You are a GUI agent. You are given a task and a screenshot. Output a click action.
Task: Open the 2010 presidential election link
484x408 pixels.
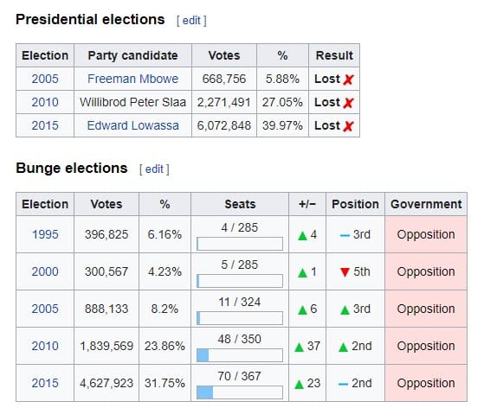pyautogui.click(x=45, y=102)
